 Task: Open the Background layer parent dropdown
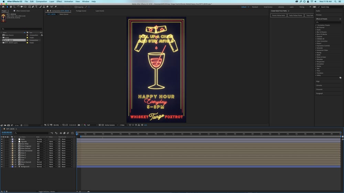pos(67,167)
